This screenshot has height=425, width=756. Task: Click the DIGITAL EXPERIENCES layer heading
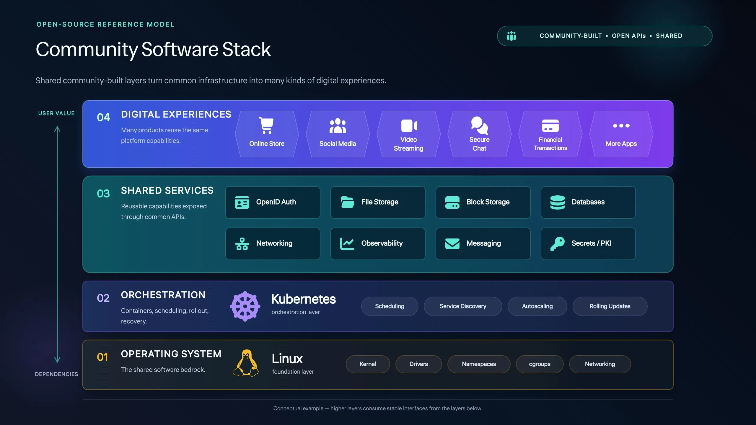click(x=176, y=115)
